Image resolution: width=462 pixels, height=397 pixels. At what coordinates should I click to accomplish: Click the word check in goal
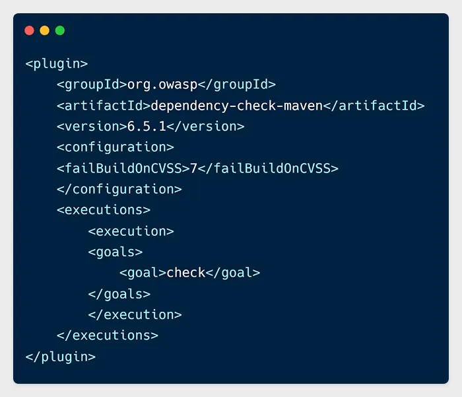(x=186, y=273)
